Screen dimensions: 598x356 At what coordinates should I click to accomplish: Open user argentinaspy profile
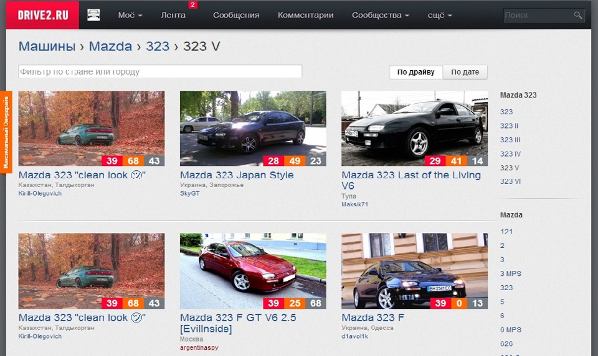coord(199,347)
